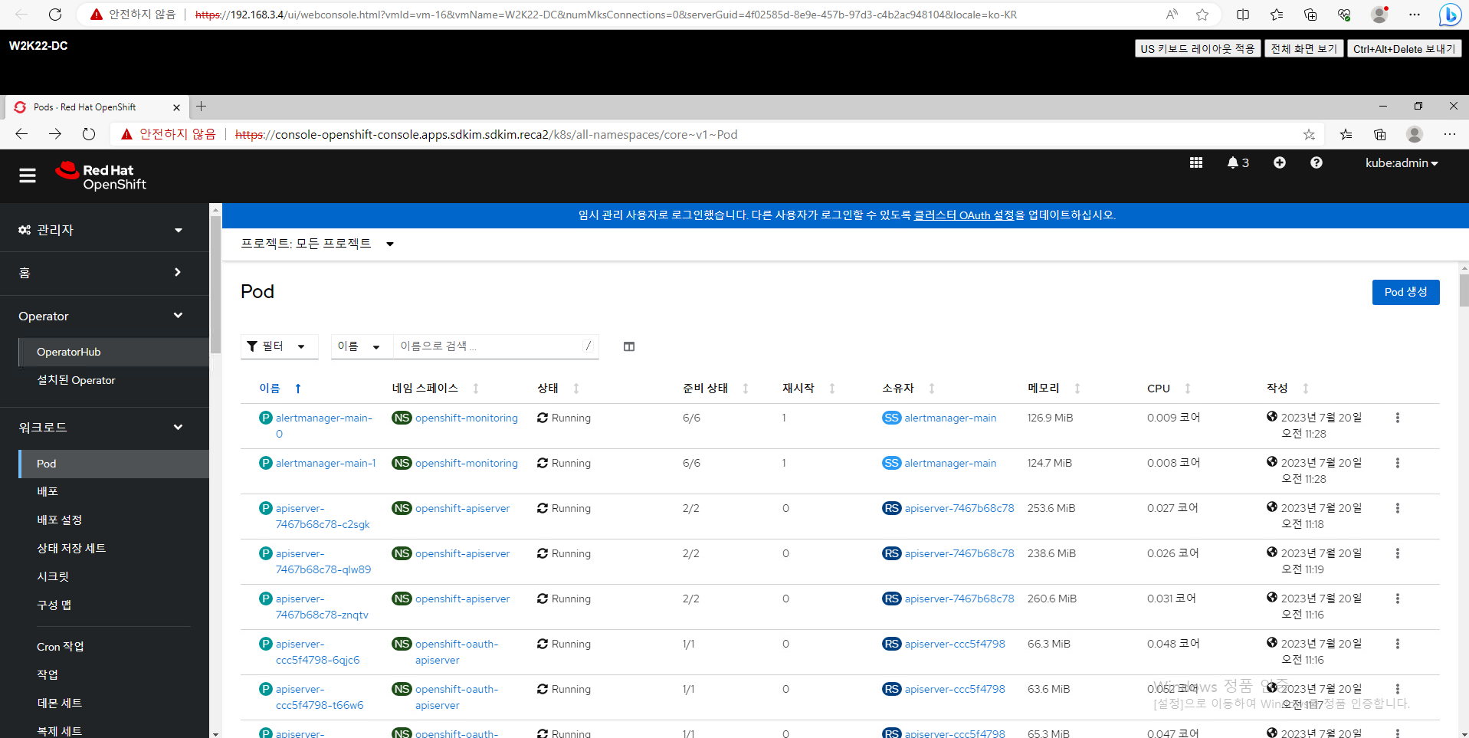
Task: Open kebab menu for alertmanager-main-0 row
Action: 1398,418
